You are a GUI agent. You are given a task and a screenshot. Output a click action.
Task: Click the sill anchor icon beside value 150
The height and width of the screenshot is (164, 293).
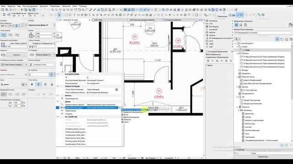point(3,45)
